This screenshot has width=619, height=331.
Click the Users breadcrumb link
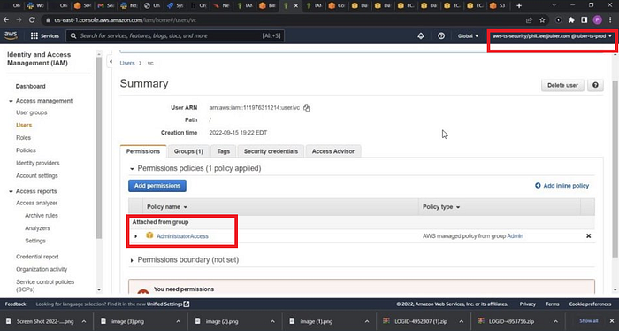127,63
